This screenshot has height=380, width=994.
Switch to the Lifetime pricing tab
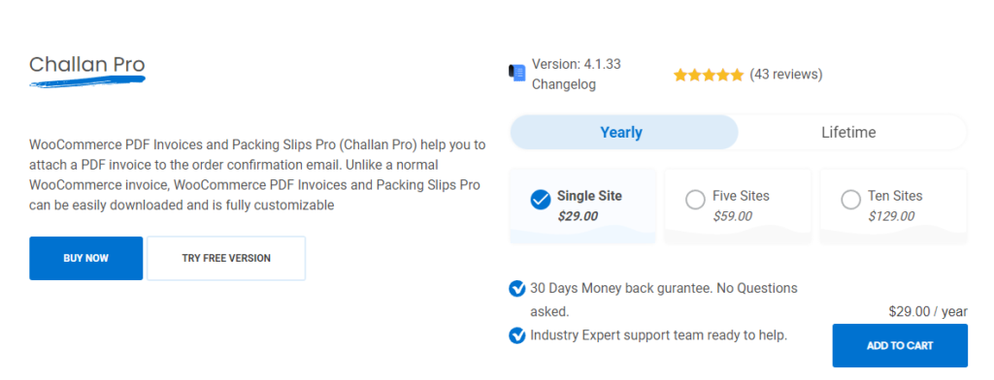[x=848, y=133]
